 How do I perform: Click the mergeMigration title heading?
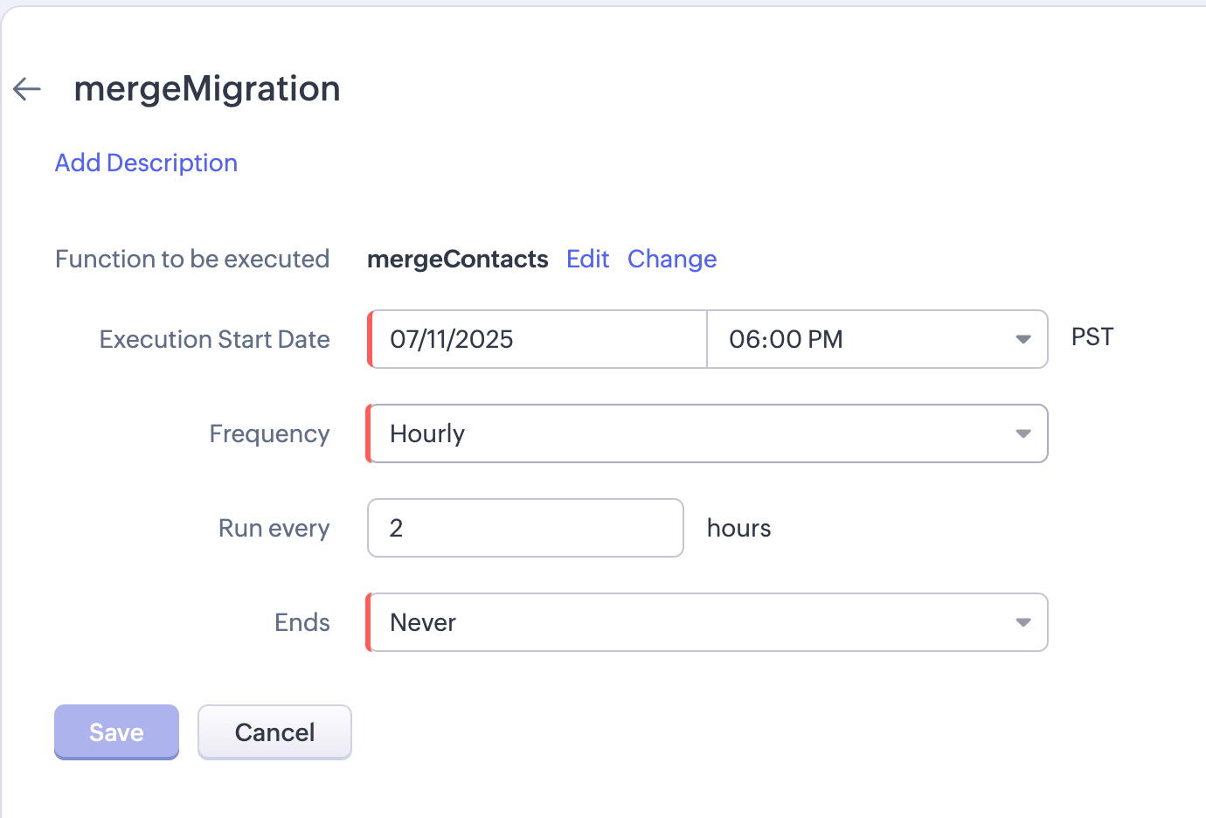click(x=207, y=89)
